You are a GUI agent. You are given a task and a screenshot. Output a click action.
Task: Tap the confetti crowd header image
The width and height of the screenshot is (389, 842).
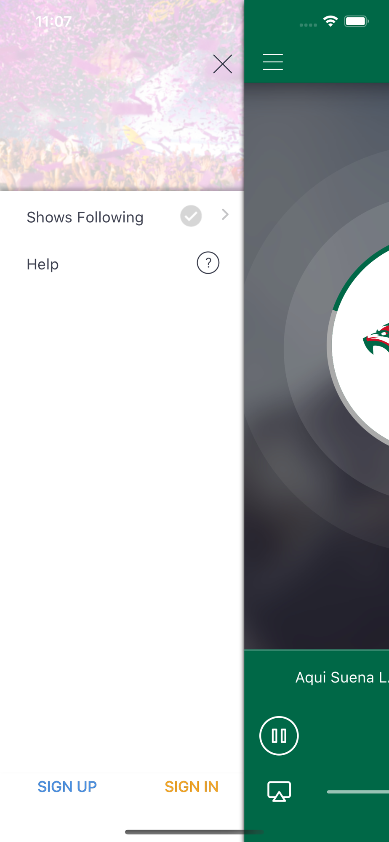[122, 96]
